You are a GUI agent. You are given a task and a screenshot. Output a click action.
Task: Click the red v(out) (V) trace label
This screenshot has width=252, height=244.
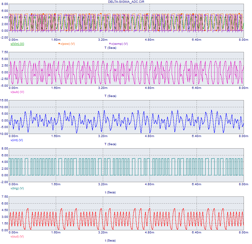click(17, 237)
